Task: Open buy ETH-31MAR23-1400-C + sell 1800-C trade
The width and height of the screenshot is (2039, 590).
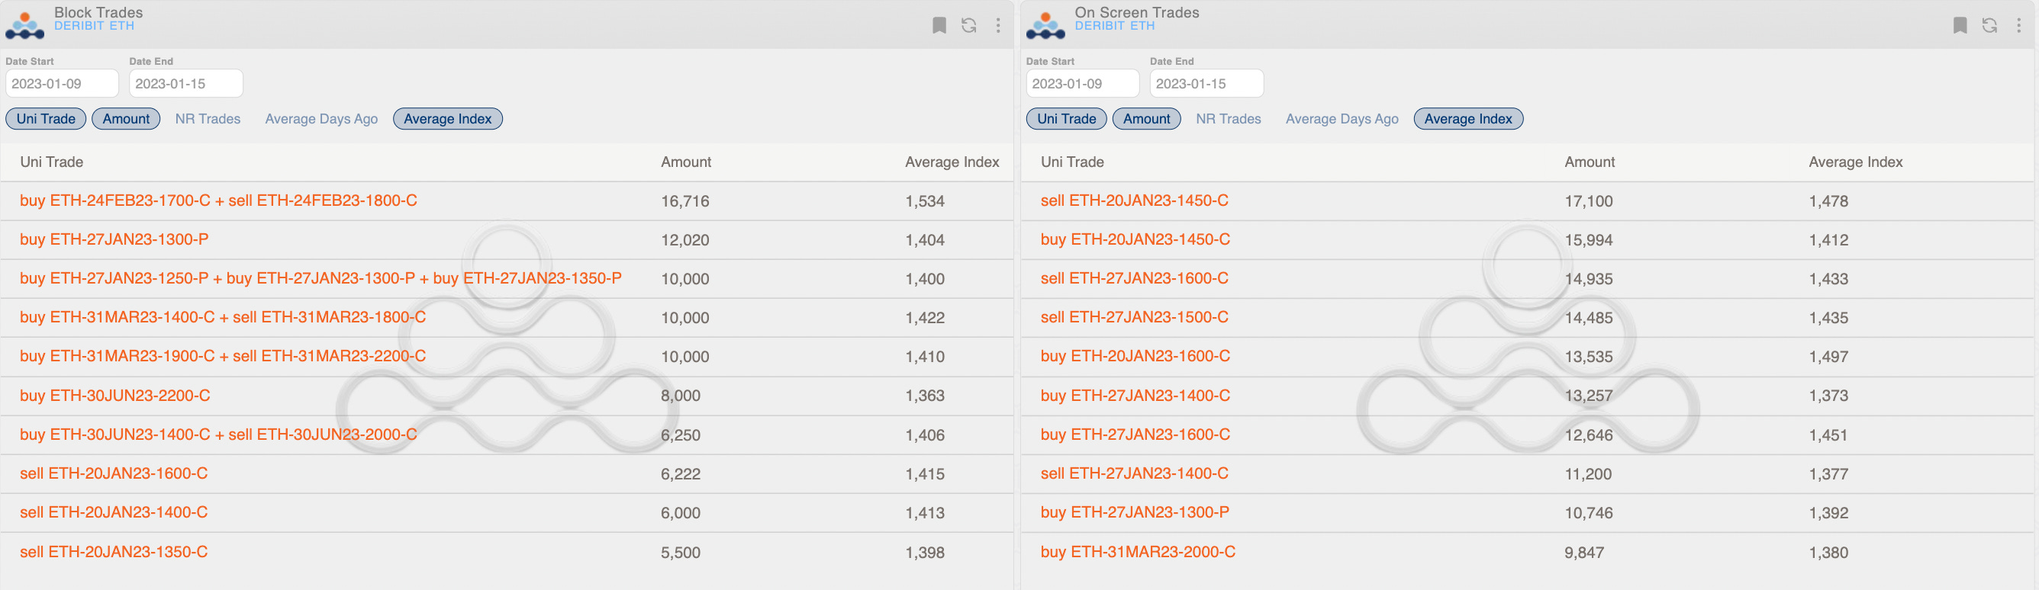Action: (x=222, y=317)
